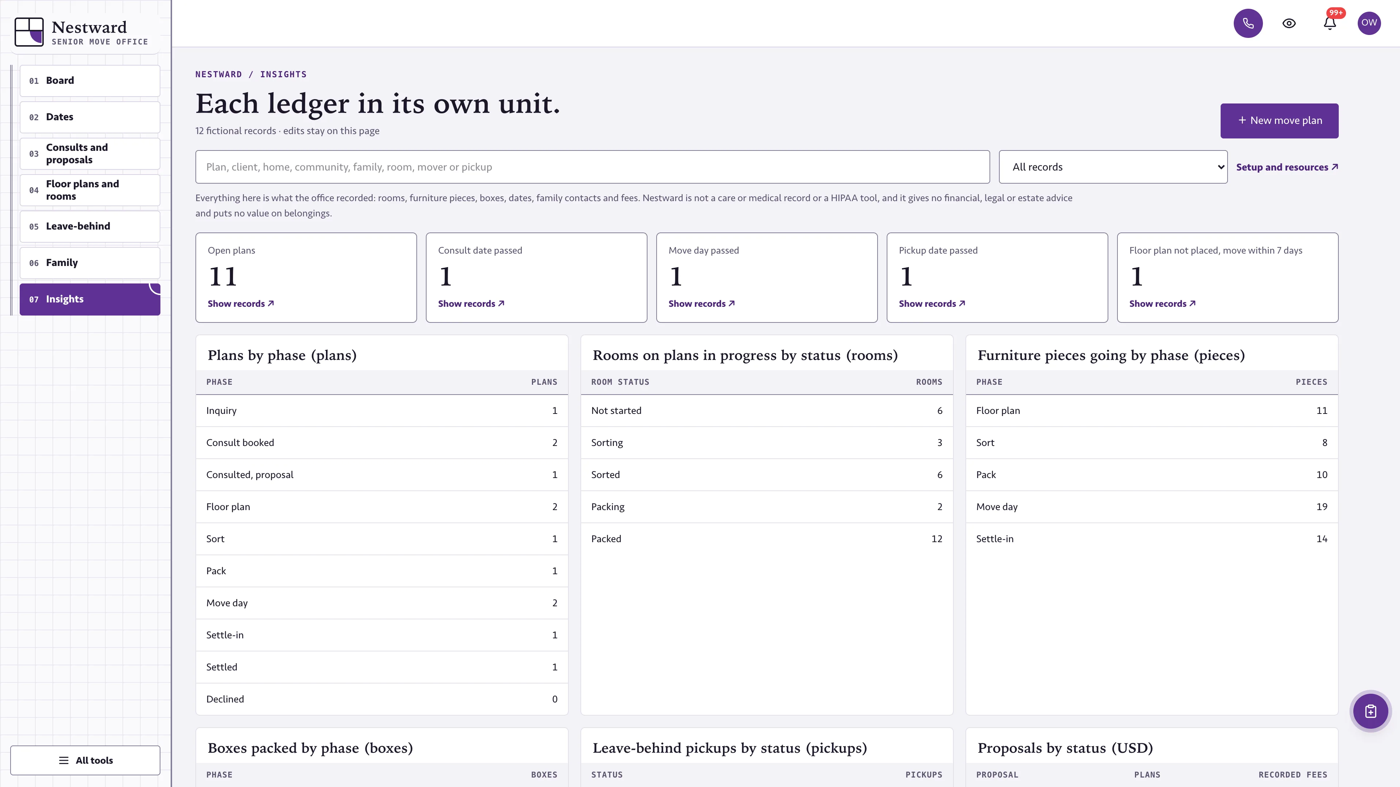Click the Nestward logo icon
The width and height of the screenshot is (1400, 787).
tap(29, 31)
